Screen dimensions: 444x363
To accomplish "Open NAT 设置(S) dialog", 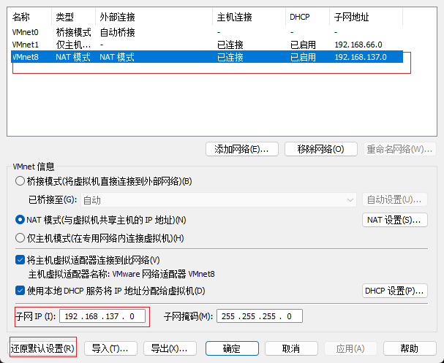I will point(394,220).
